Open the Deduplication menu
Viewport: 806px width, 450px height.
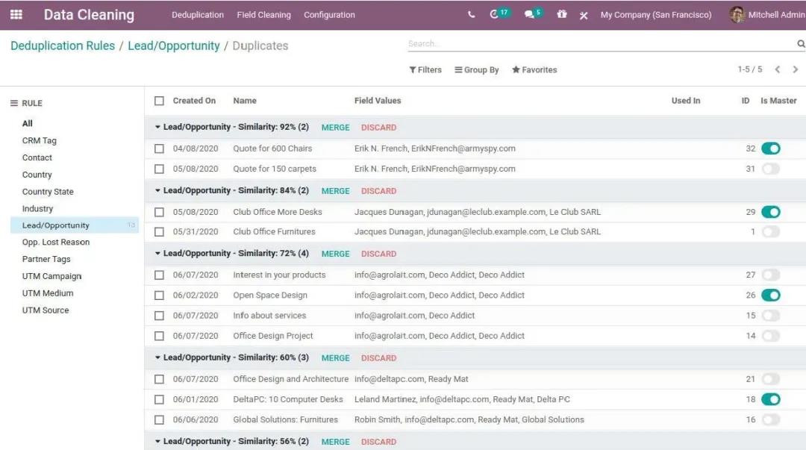pos(197,15)
